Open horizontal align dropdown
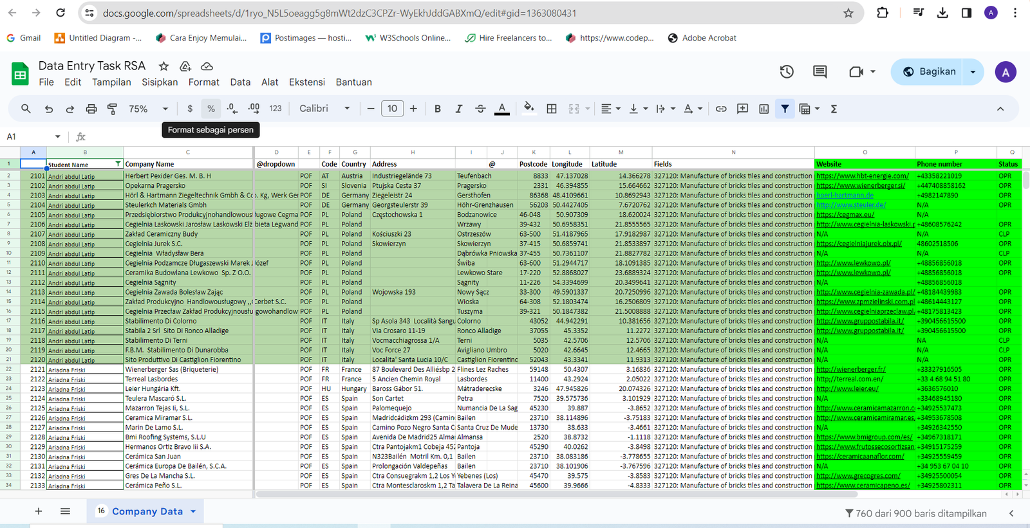Viewport: 1030px width, 528px height. coord(610,109)
